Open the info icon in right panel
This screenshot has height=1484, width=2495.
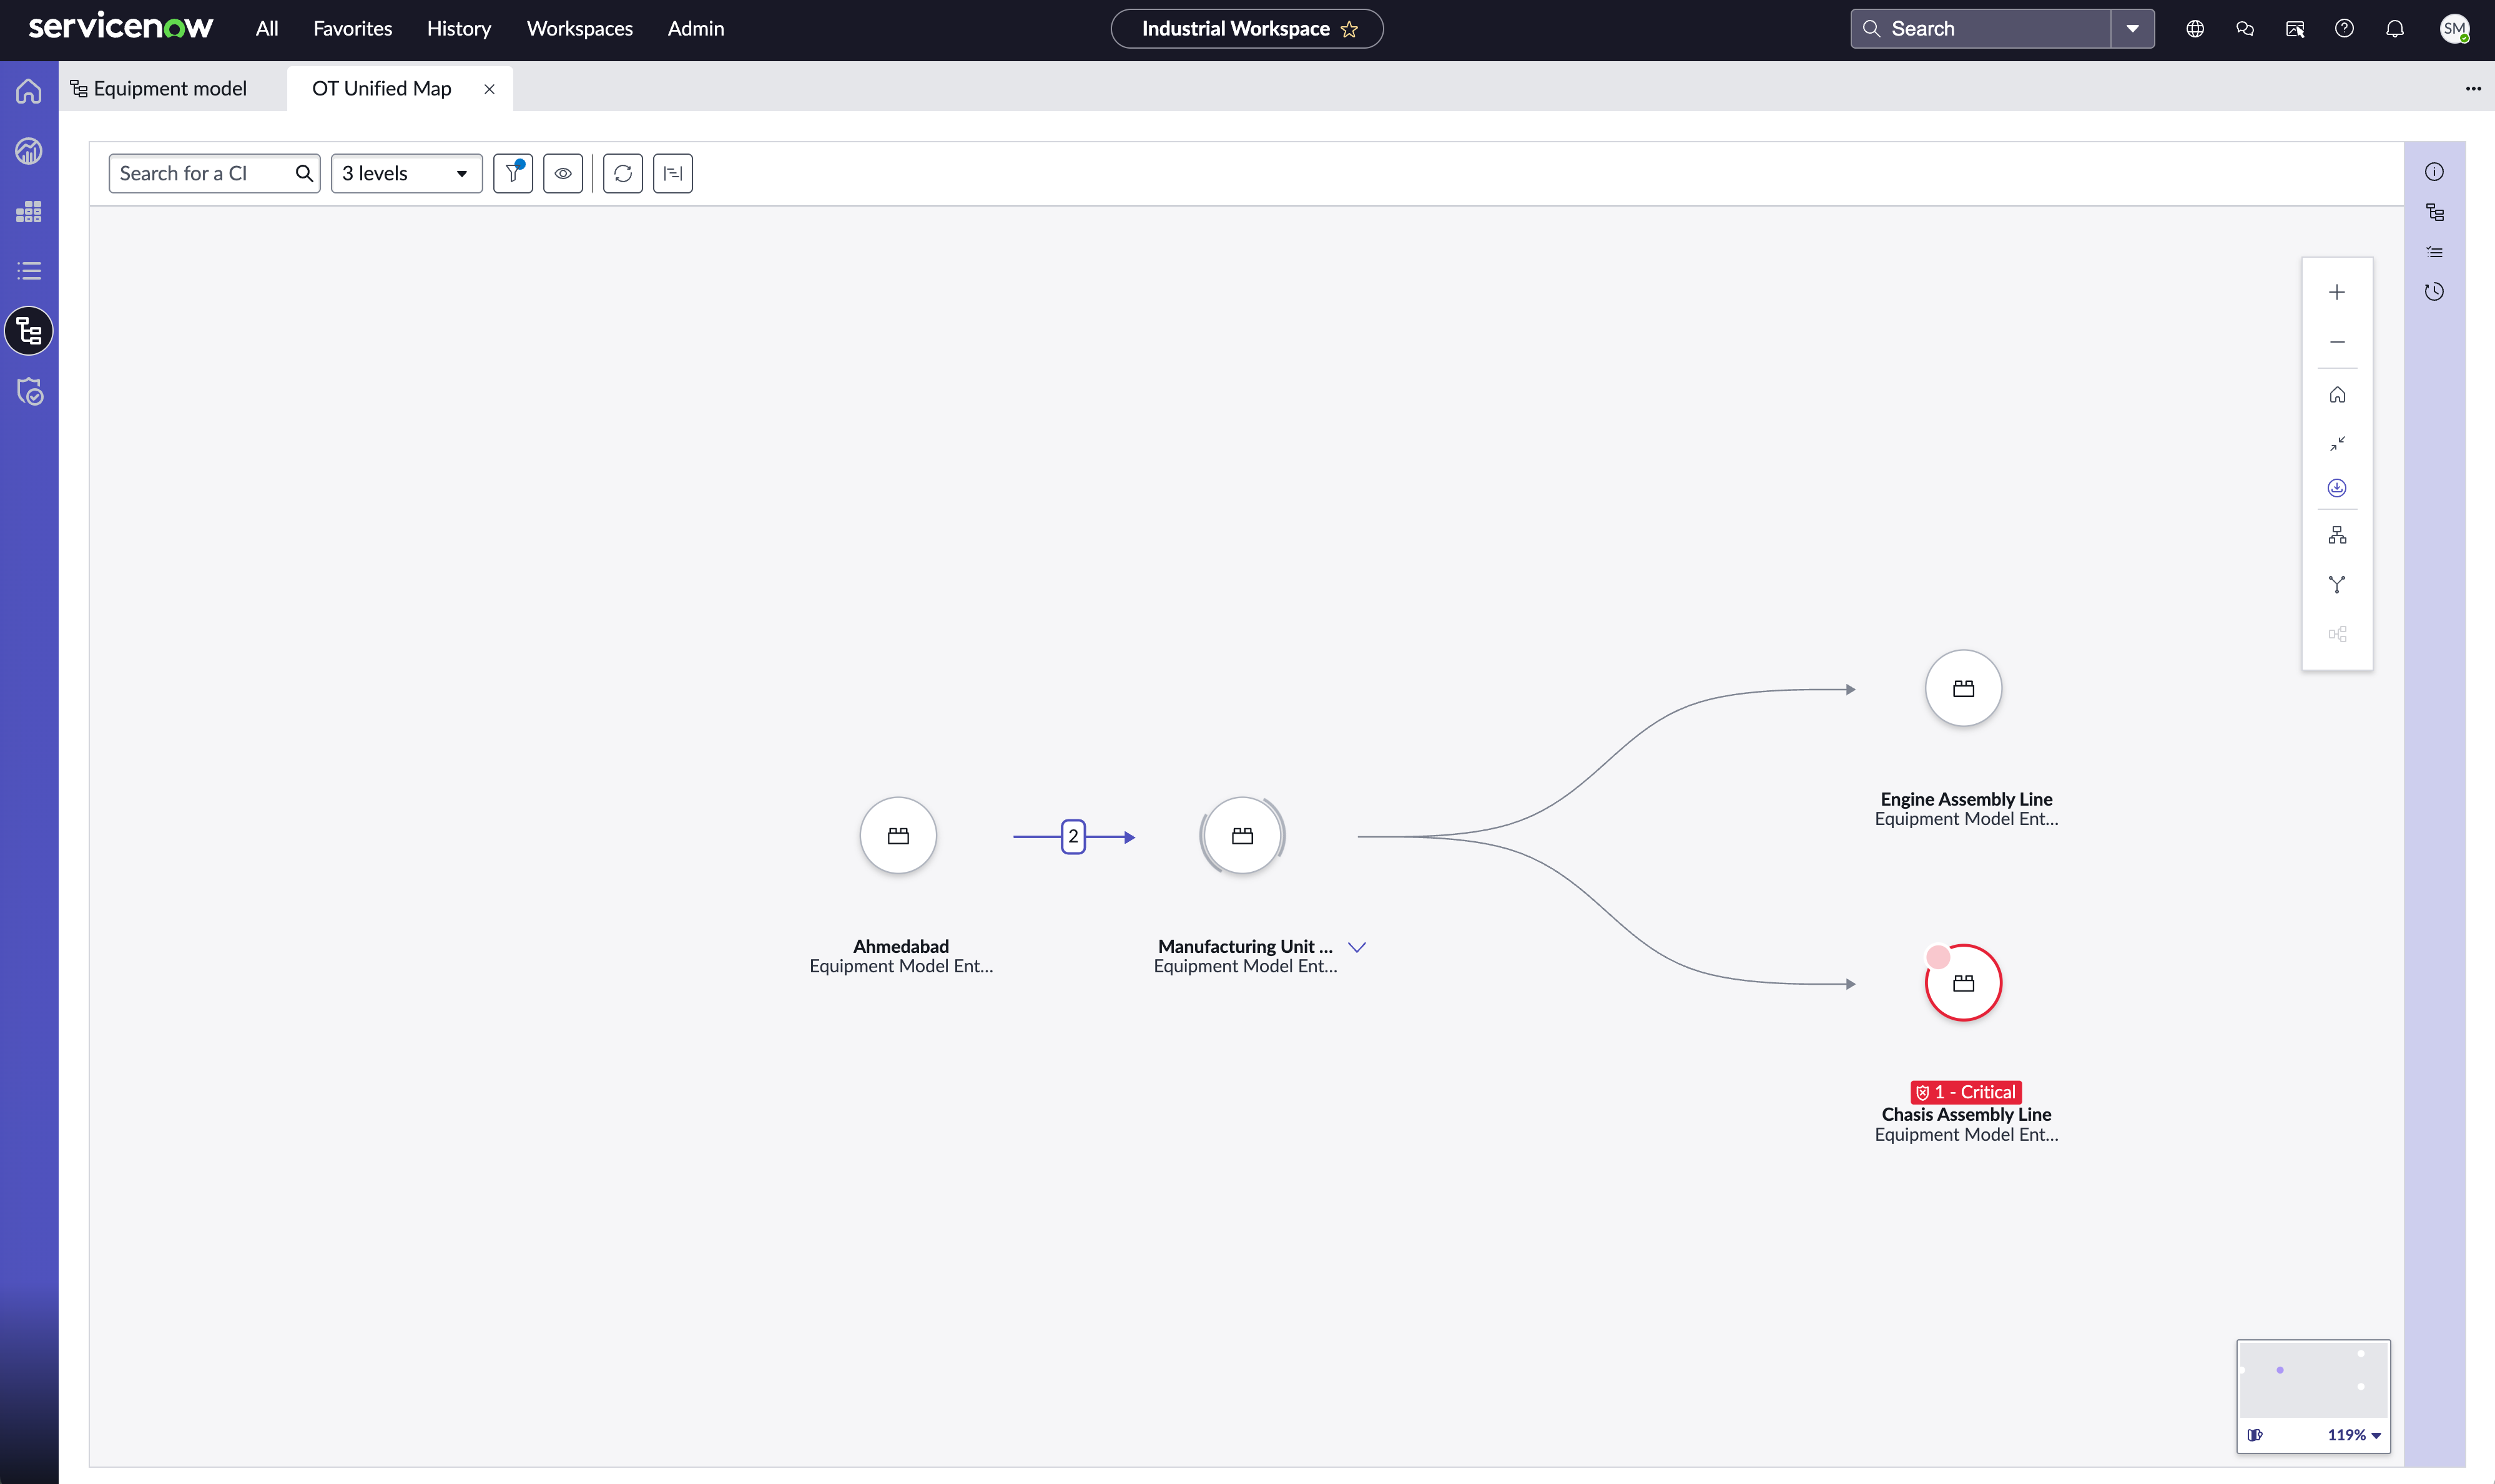click(2434, 172)
